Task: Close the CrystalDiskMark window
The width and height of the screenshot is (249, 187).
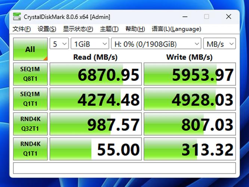Action: [x=229, y=16]
